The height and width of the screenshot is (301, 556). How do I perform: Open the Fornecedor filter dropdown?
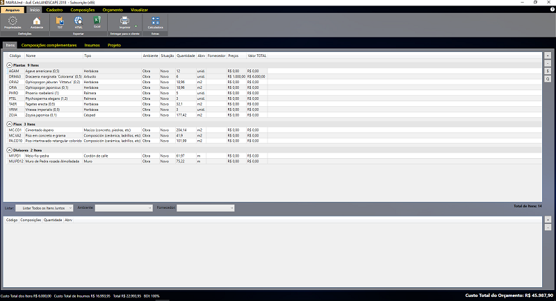[x=206, y=208]
